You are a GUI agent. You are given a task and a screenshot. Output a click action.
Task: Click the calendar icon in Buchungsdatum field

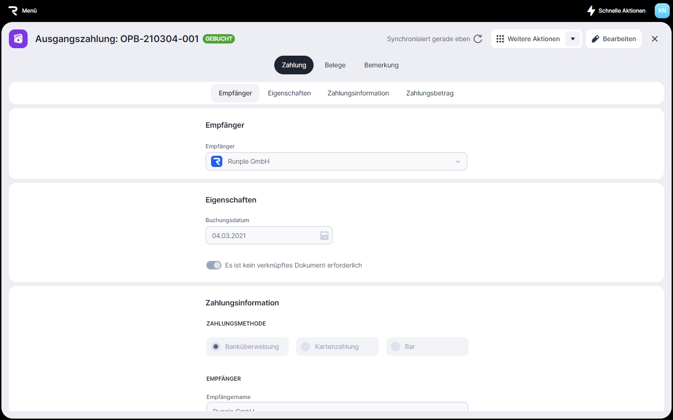coord(324,236)
